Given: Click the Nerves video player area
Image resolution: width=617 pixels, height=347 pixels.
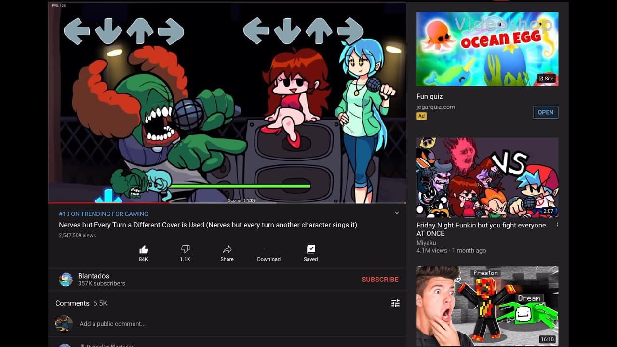Looking at the screenshot, I should 227,103.
